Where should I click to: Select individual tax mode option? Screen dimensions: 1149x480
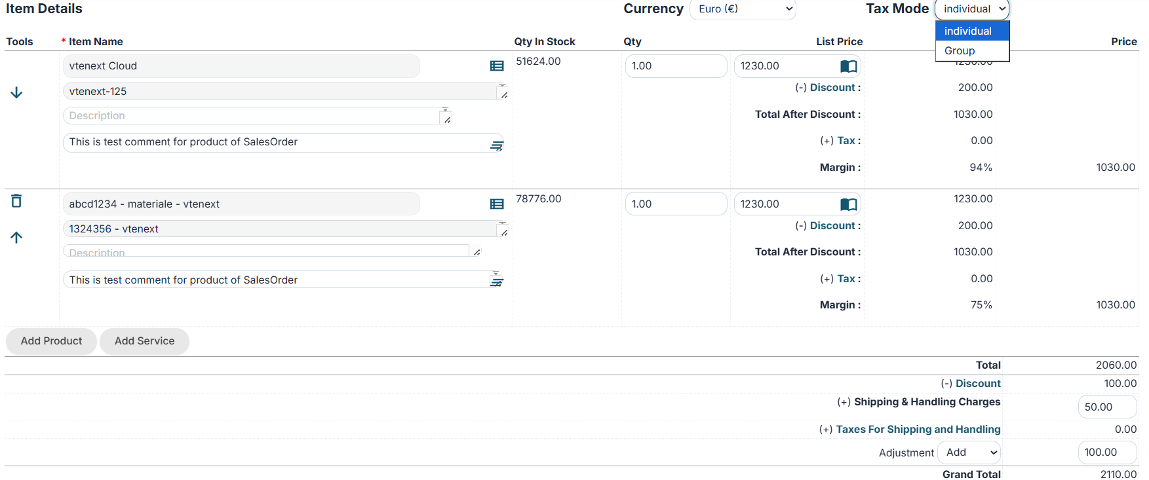click(x=973, y=31)
